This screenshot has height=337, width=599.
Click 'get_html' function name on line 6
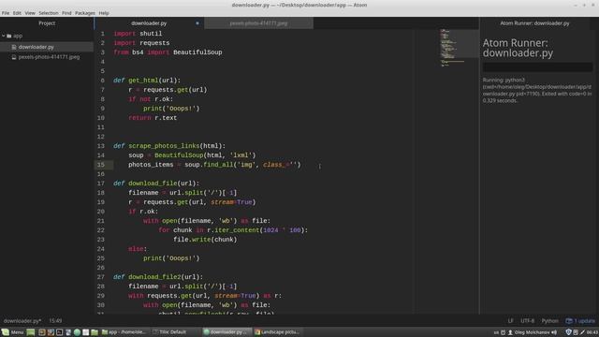click(x=143, y=81)
